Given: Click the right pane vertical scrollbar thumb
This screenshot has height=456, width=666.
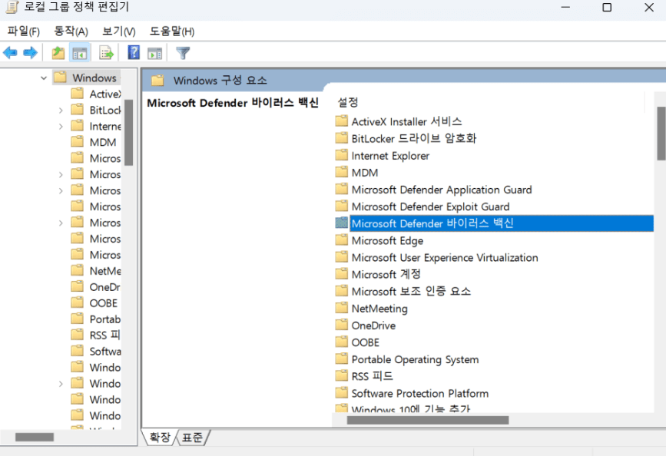Looking at the screenshot, I should tap(661, 134).
